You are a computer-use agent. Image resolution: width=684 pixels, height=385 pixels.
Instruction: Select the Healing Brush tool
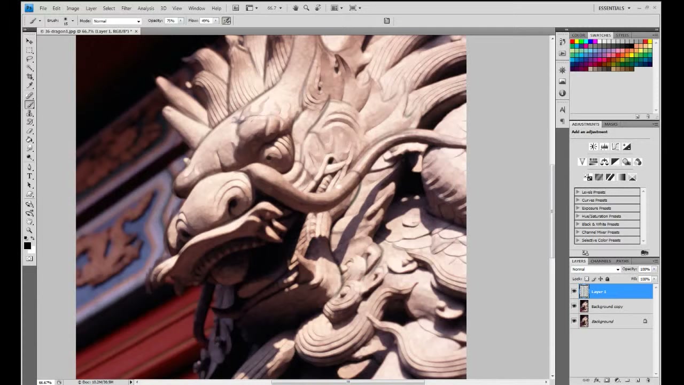click(x=29, y=95)
